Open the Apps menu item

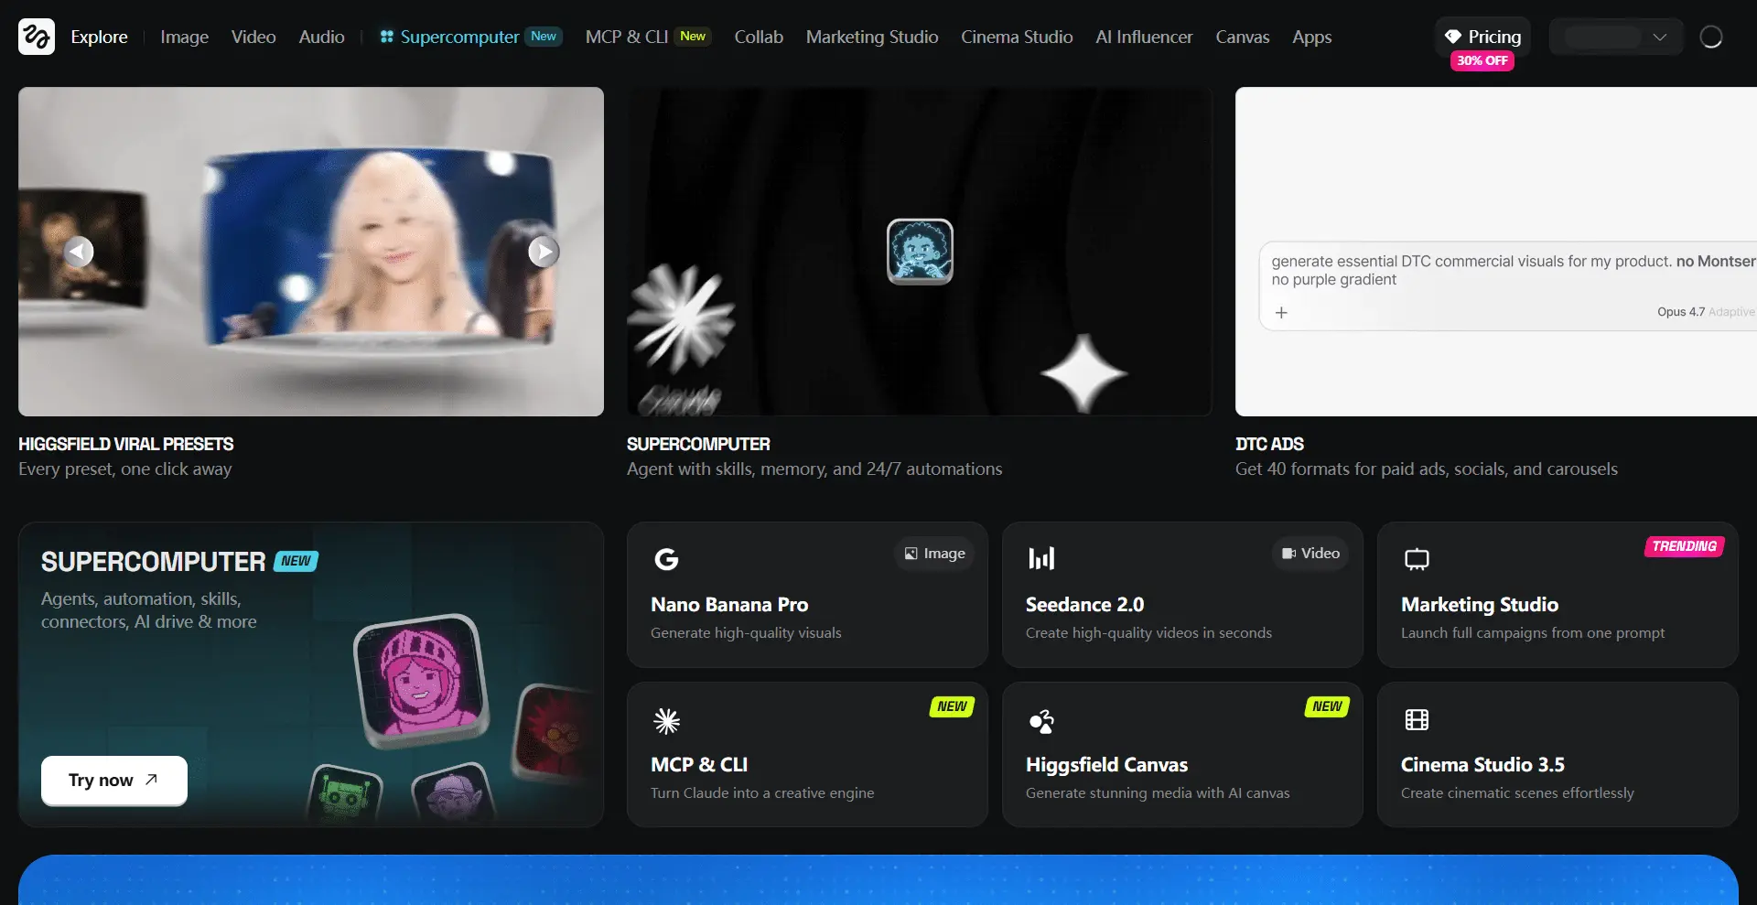[1311, 37]
